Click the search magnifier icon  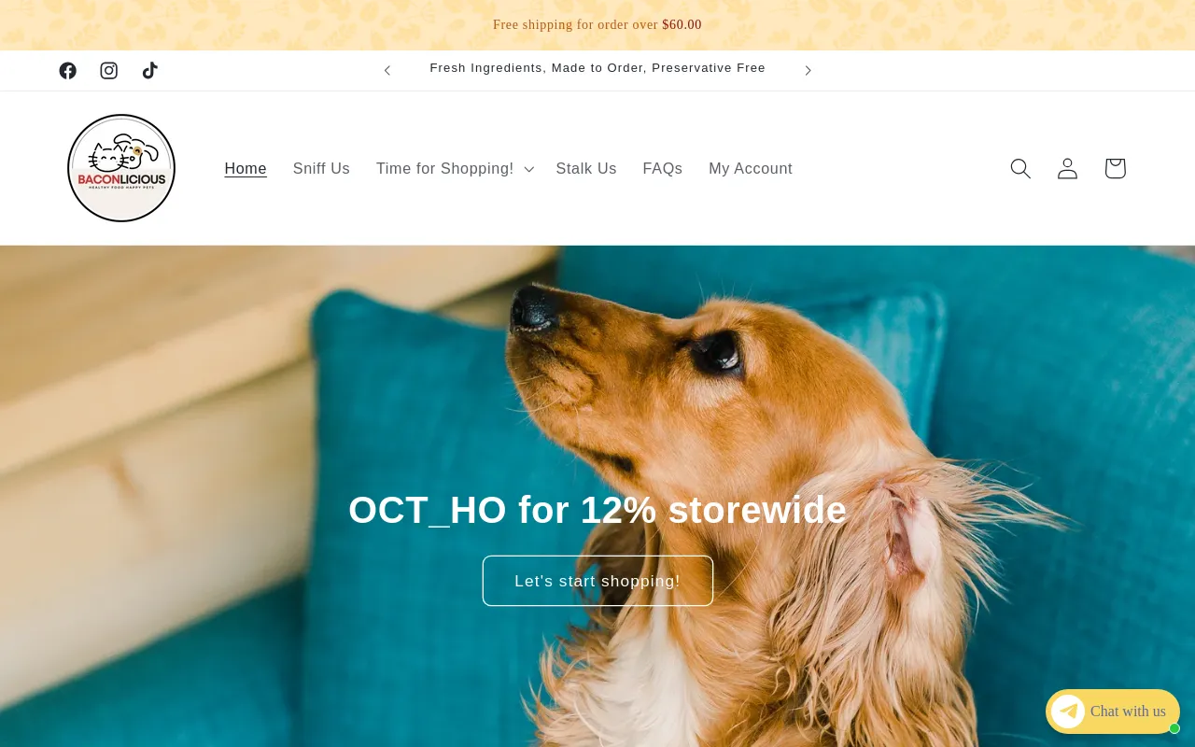tap(1020, 168)
